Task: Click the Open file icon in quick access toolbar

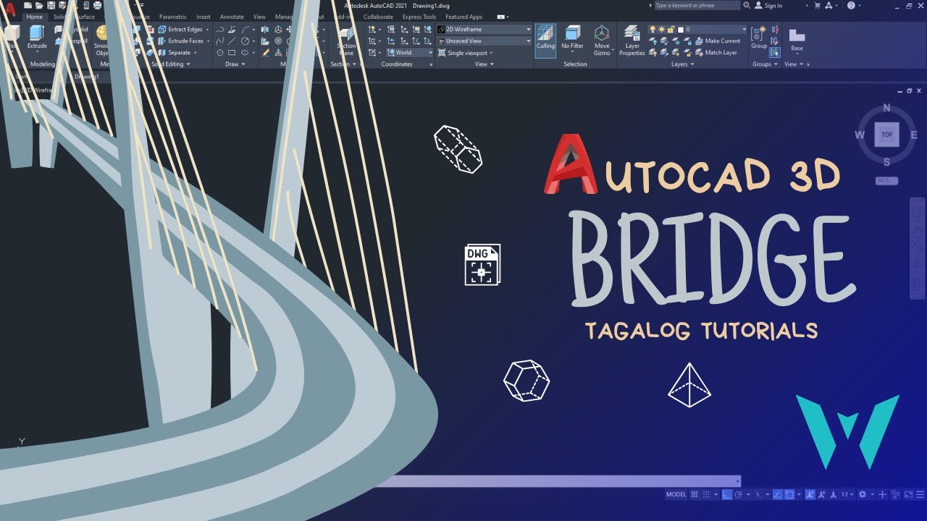Action: coord(39,5)
